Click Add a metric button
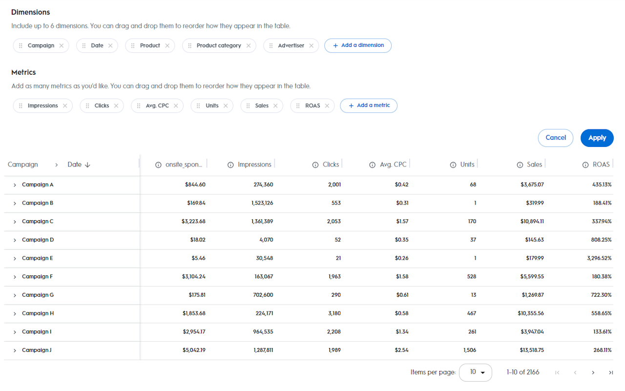 click(x=369, y=105)
